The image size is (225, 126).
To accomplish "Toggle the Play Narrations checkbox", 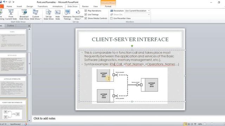I will tap(86, 11).
